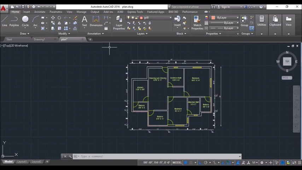
Task: Open the Text tool
Action: [85, 21]
